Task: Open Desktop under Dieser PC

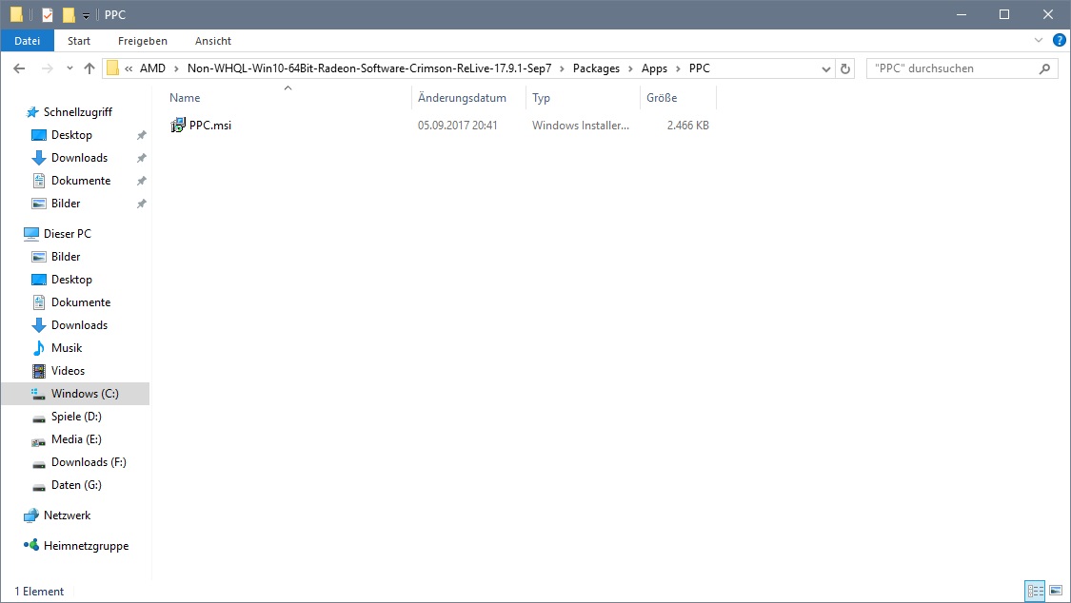Action: 71,280
